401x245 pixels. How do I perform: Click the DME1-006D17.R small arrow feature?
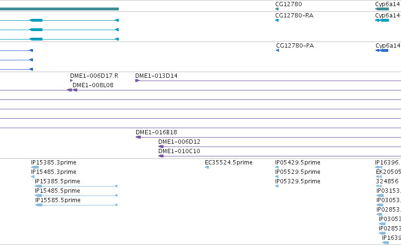(71, 81)
